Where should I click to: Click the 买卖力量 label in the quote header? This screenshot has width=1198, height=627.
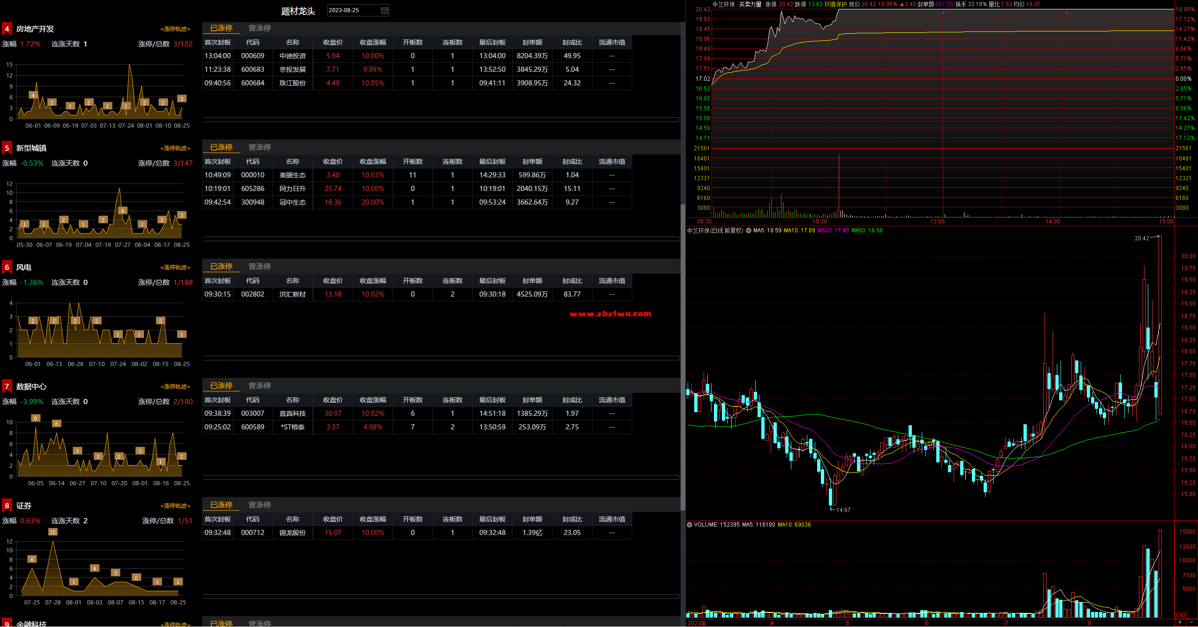pos(750,4)
